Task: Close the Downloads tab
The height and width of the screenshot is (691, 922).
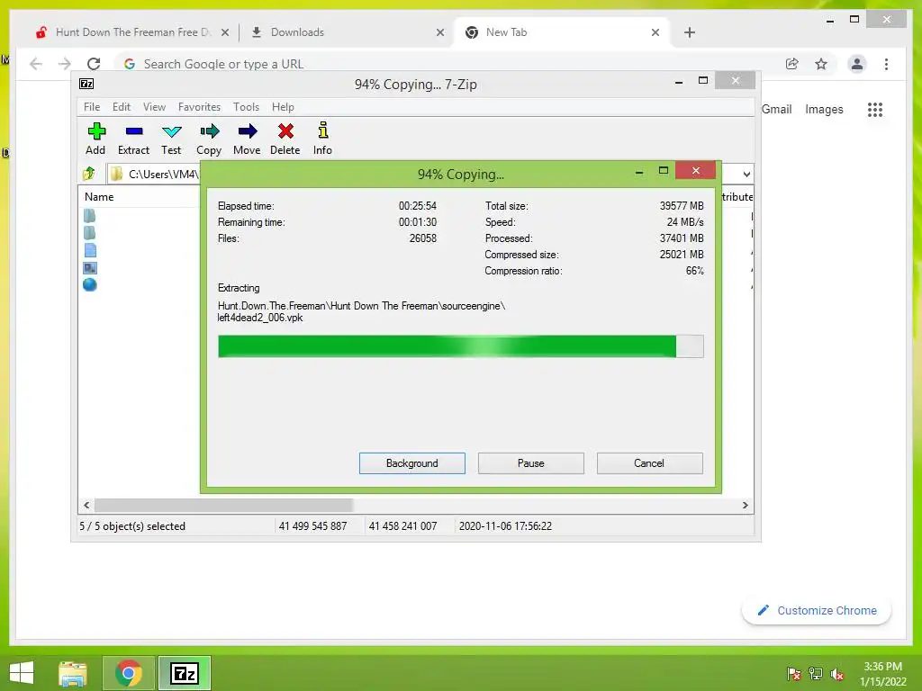Action: coord(439,32)
